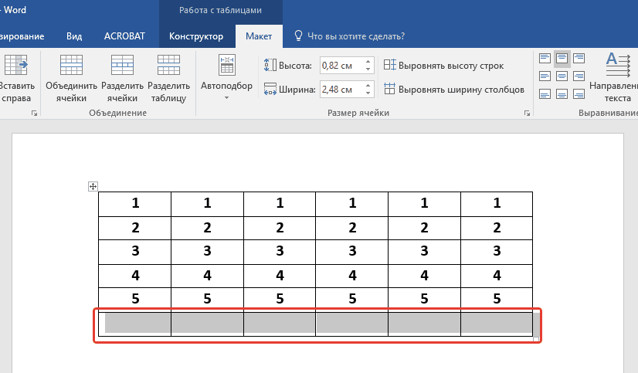Open the Вид ribbon tab
638x373 pixels.
(x=74, y=36)
